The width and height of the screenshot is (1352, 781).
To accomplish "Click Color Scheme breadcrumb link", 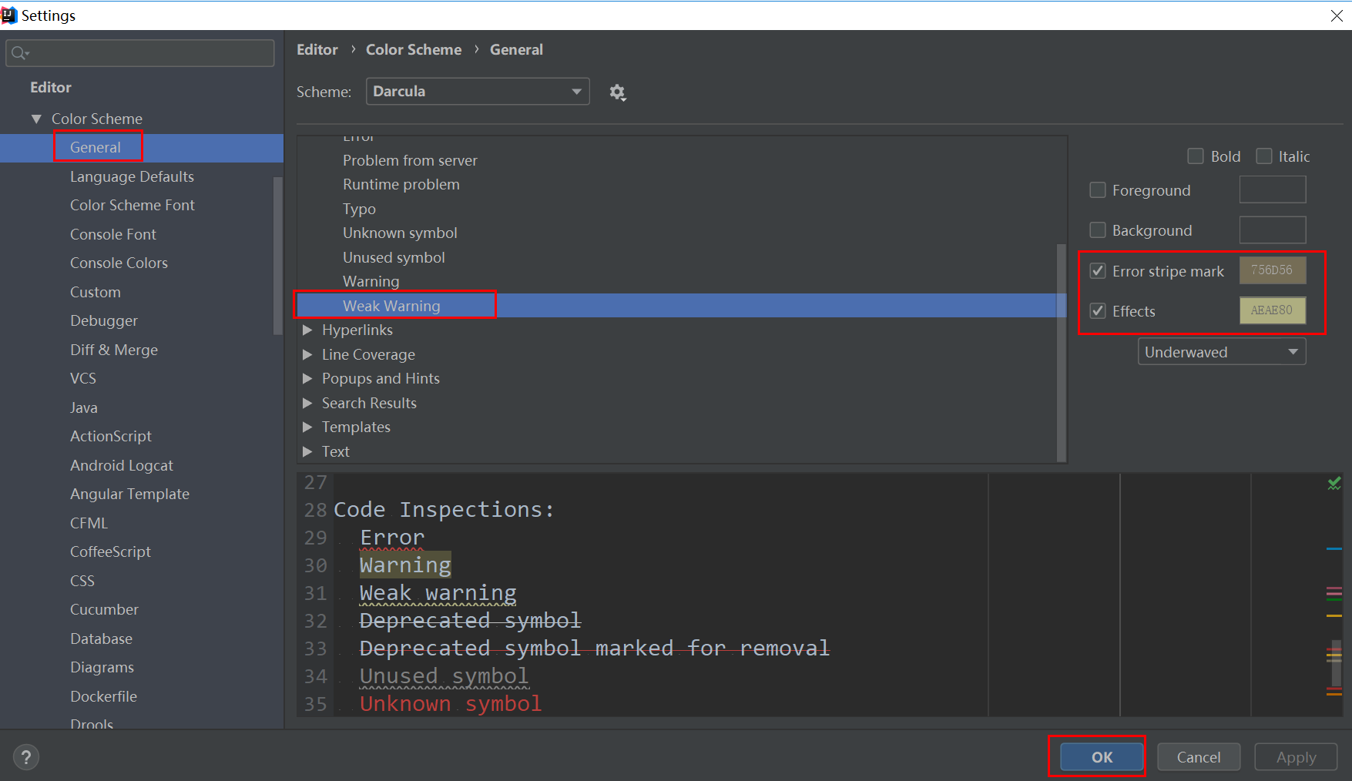I will (x=414, y=49).
